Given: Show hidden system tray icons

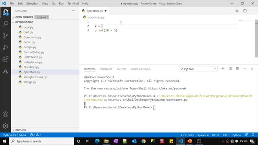Looking at the screenshot, I should point(223,141).
